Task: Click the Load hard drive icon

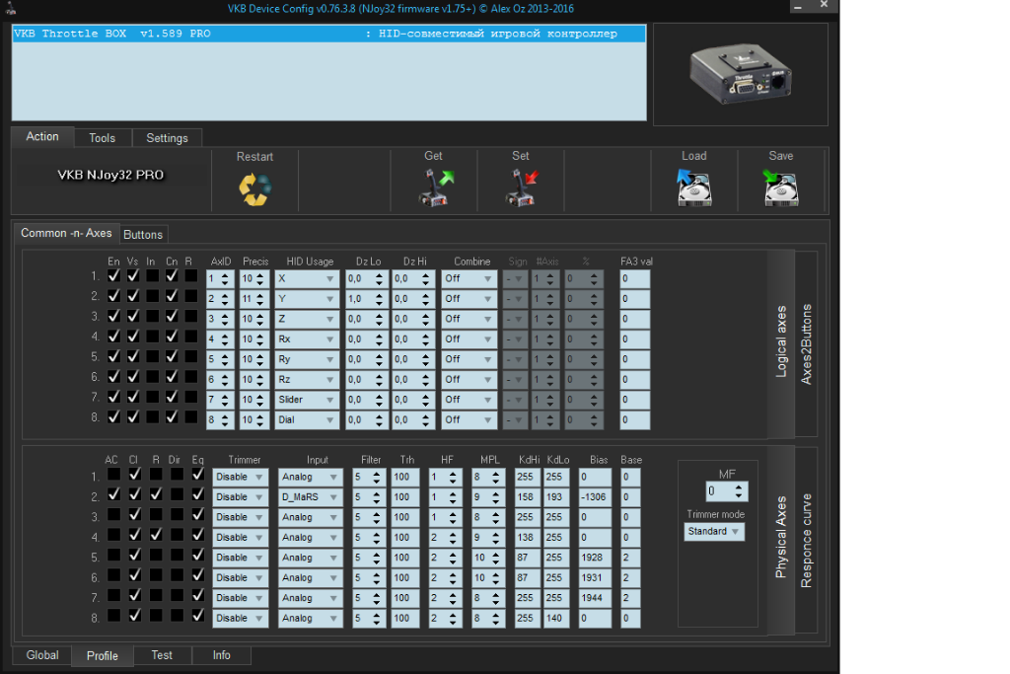Action: point(693,187)
